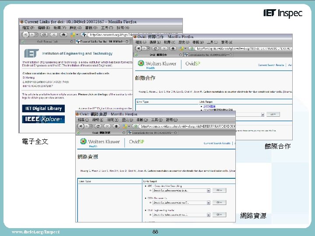Open bookmarks dropdown arrow in Current Links window
This screenshot has height=236, width=315.
77,35
